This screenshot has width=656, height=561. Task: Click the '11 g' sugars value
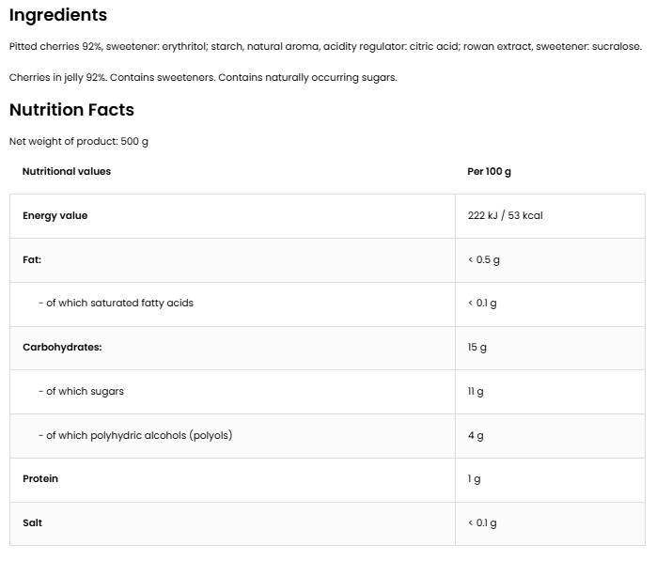475,391
